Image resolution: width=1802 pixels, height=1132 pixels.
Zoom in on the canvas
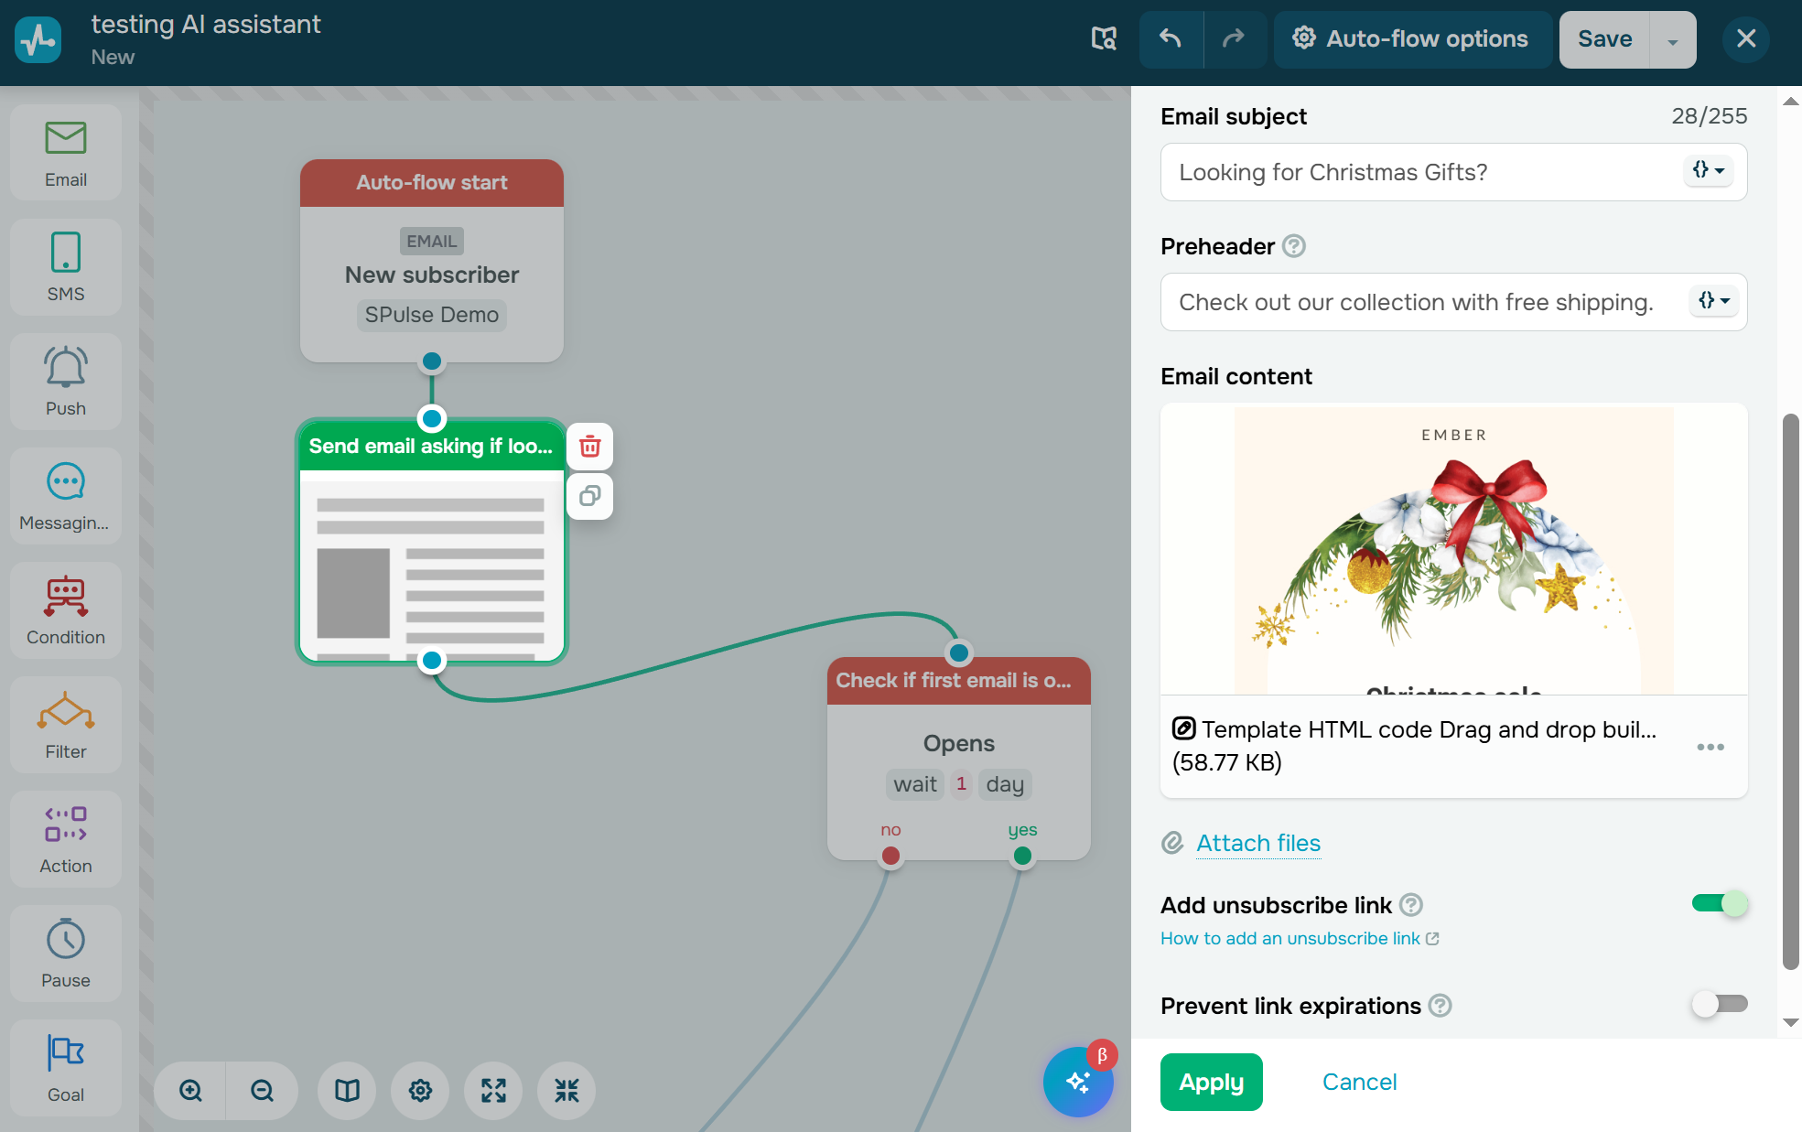coord(190,1090)
